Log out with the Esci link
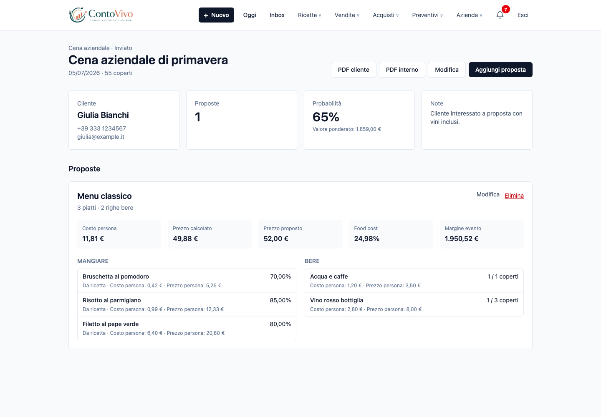This screenshot has height=417, width=601. 523,15
